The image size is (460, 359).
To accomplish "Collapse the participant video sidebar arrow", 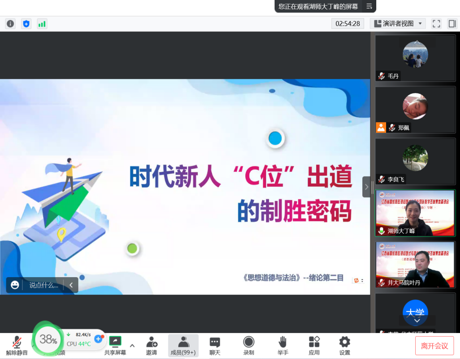I will point(366,187).
